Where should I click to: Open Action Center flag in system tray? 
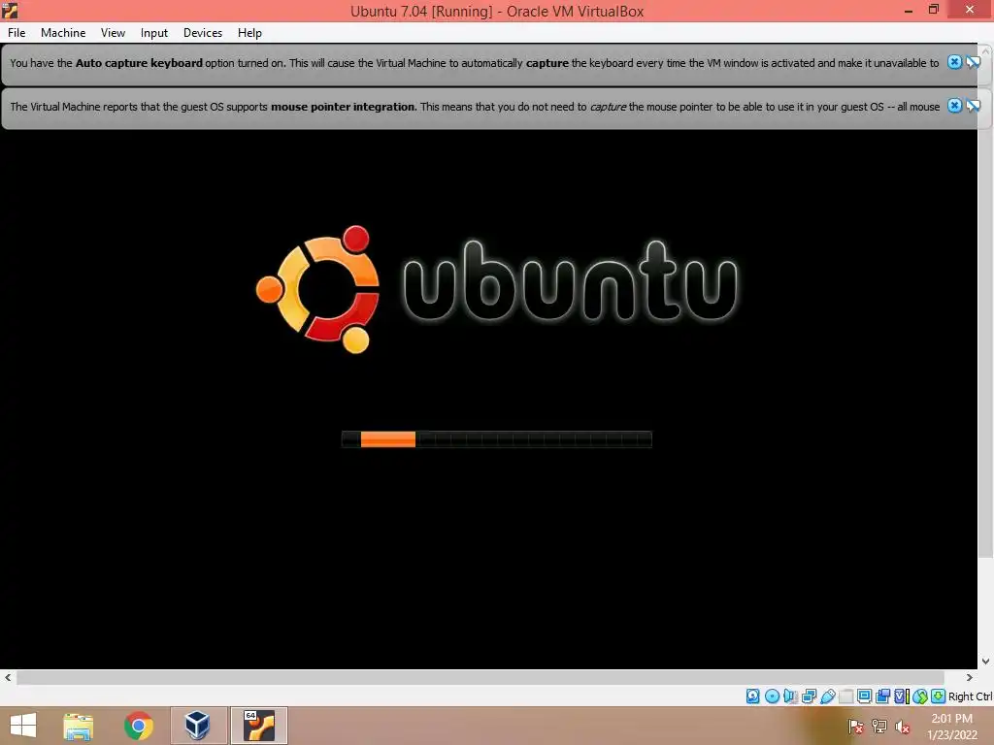(x=856, y=726)
